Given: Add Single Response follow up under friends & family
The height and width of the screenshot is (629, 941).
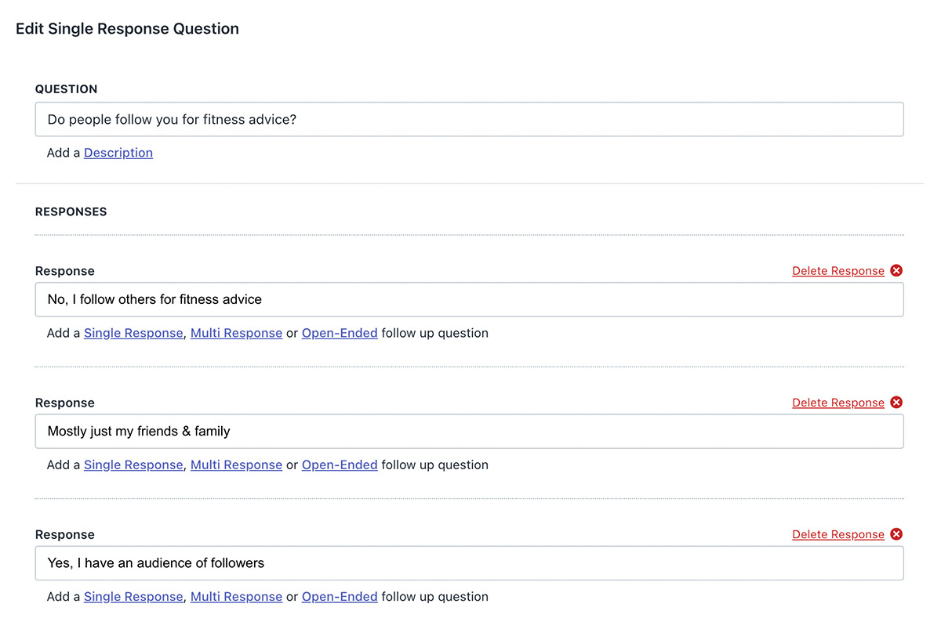Looking at the screenshot, I should [x=133, y=465].
